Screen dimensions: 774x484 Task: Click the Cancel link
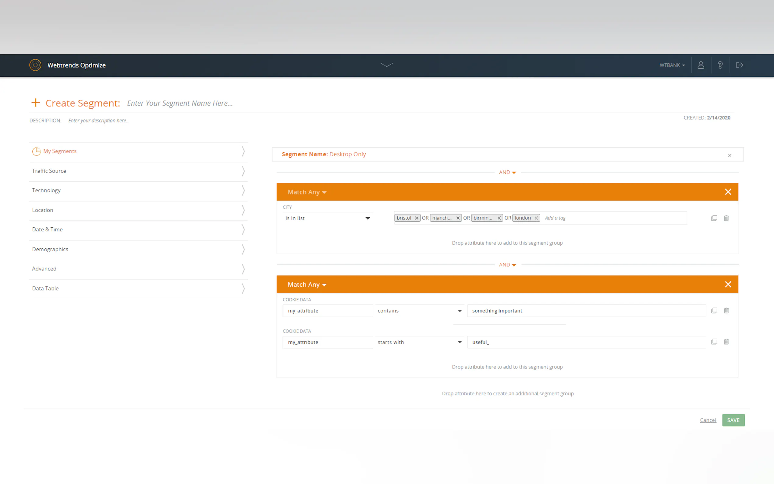coord(708,420)
